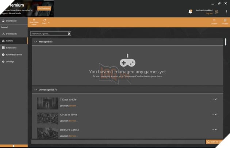Click the Scan refresh icon in toolbar
Image resolution: width=230 pixels, height=148 pixels.
coord(45,20)
